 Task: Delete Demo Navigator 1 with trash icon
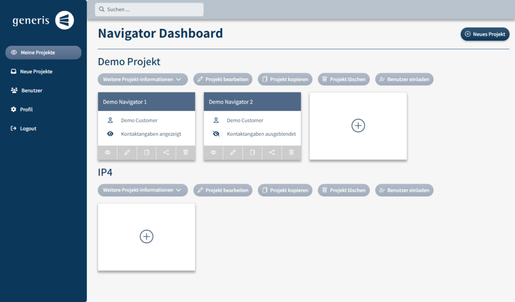186,152
